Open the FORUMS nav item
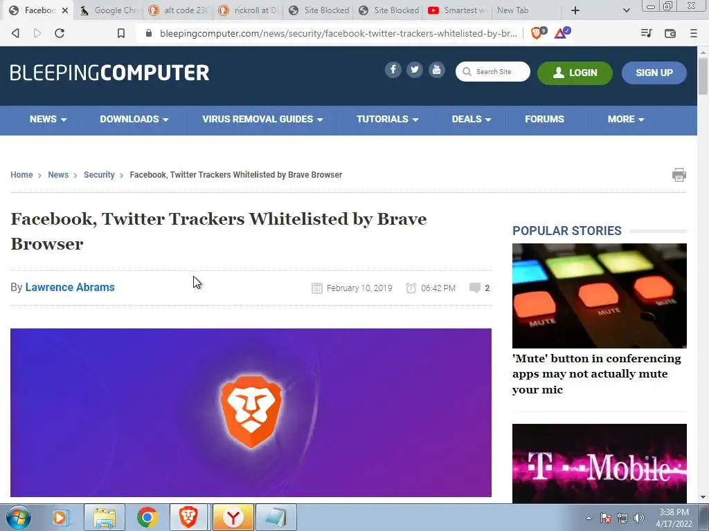Image resolution: width=709 pixels, height=531 pixels. (544, 119)
